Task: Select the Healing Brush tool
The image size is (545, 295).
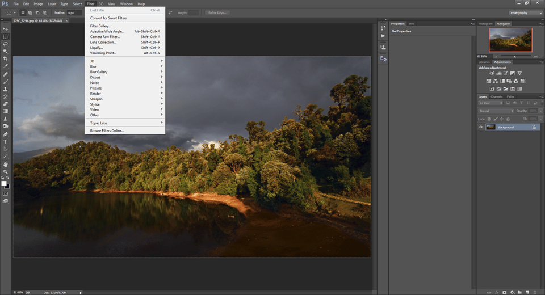Action: pos(5,74)
